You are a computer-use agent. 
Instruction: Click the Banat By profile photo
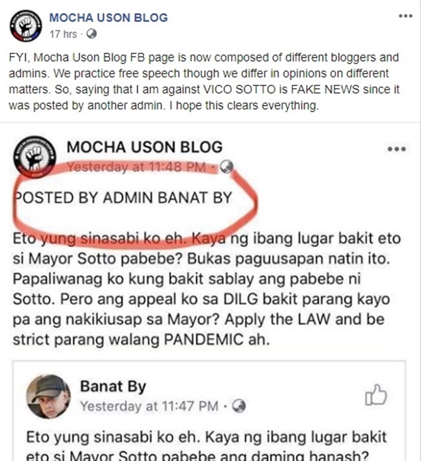pyautogui.click(x=48, y=396)
